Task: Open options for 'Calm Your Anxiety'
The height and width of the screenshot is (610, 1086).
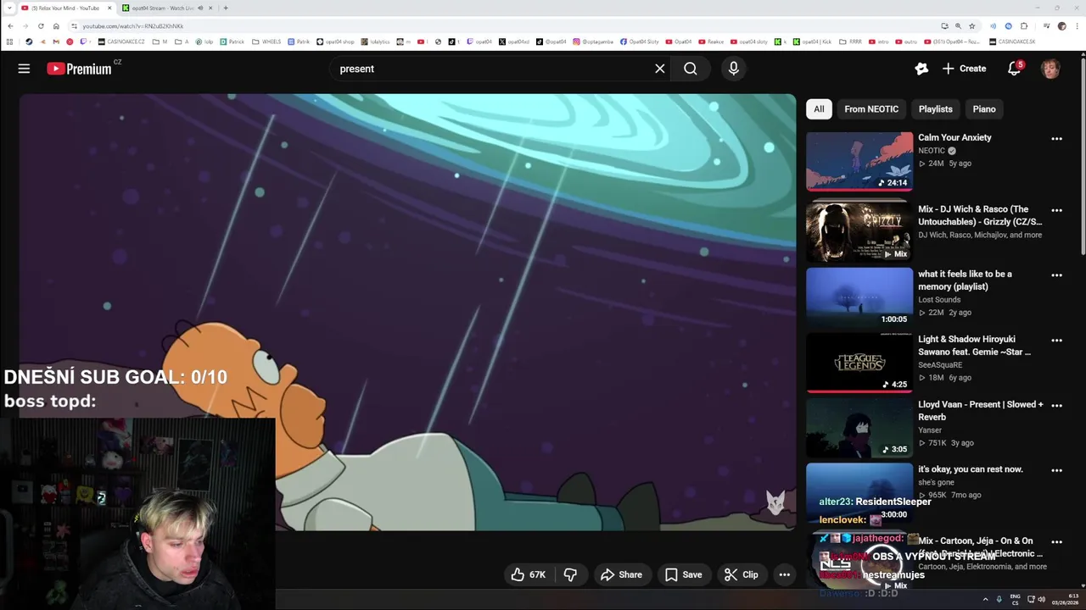Action: [x=1056, y=138]
